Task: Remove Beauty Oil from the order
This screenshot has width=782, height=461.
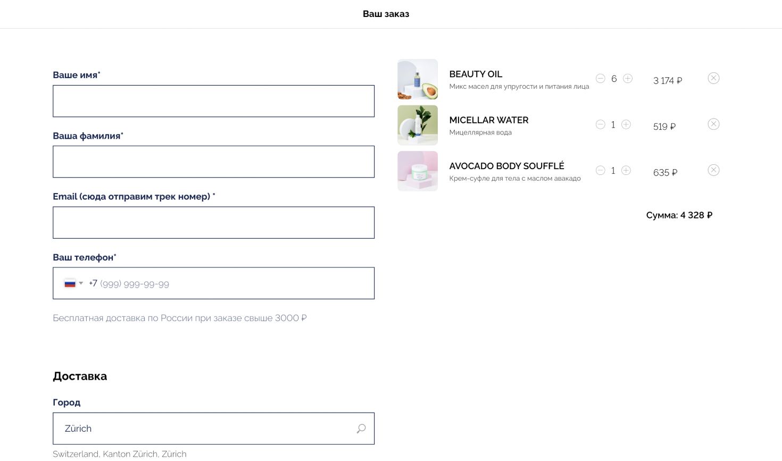Action: [x=713, y=78]
